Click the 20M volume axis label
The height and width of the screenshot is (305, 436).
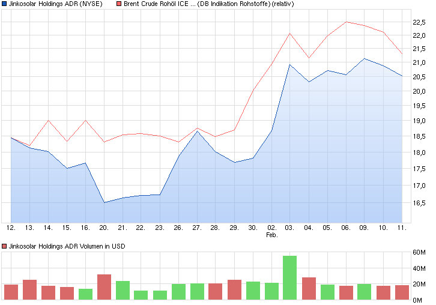419,285
